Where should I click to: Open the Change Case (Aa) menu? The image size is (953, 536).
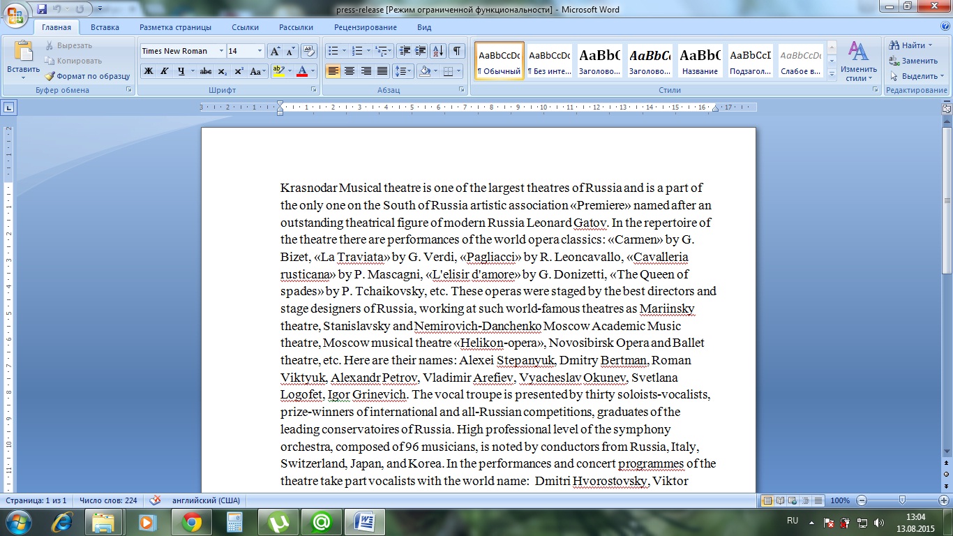point(257,71)
